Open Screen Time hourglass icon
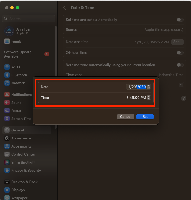This screenshot has width=191, height=200. pyautogui.click(x=7, y=119)
